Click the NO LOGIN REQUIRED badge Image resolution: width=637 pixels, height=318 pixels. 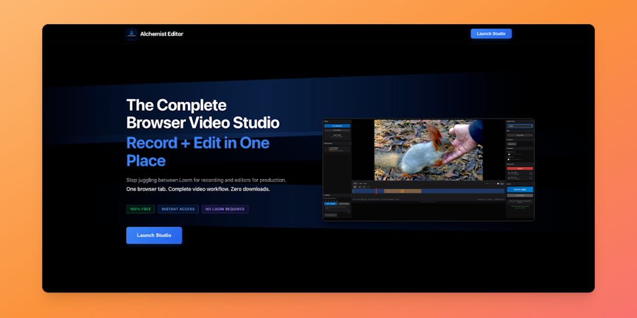pyautogui.click(x=225, y=209)
